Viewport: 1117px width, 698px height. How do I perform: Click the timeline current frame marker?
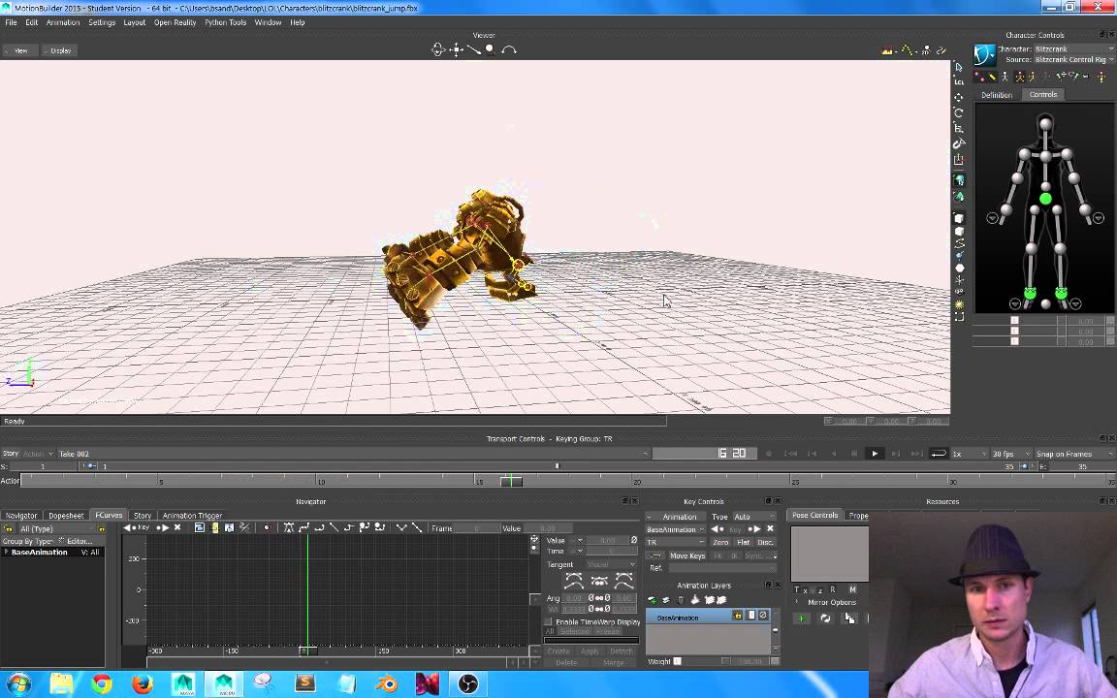511,482
